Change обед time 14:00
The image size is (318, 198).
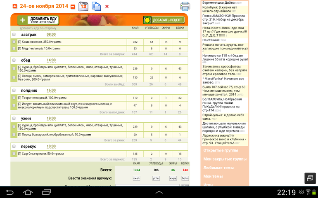pos(51,60)
